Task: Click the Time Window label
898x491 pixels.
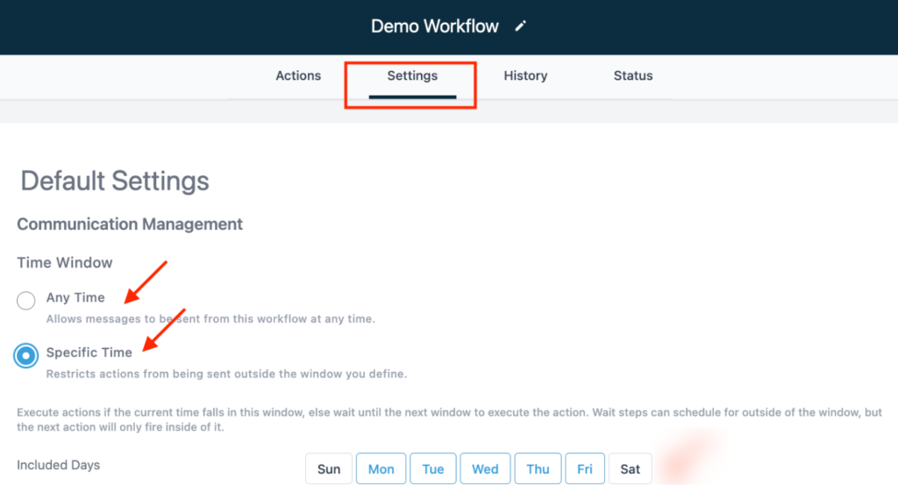Action: [x=65, y=262]
